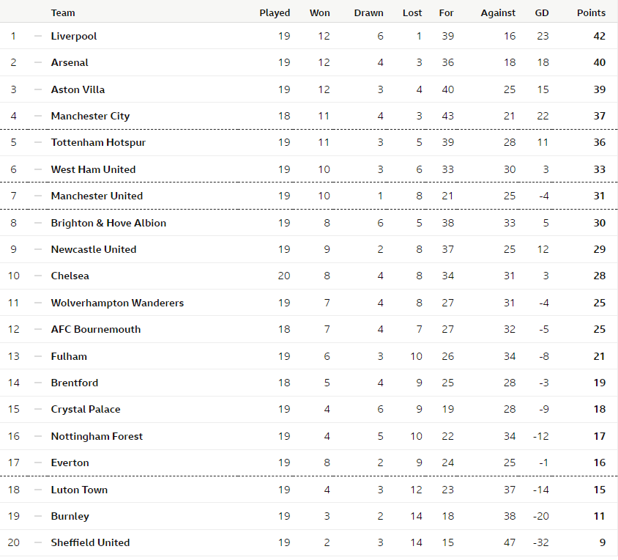The width and height of the screenshot is (618, 560).
Task: Click Liverpool's no-movement dash icon
Action: [x=38, y=37]
